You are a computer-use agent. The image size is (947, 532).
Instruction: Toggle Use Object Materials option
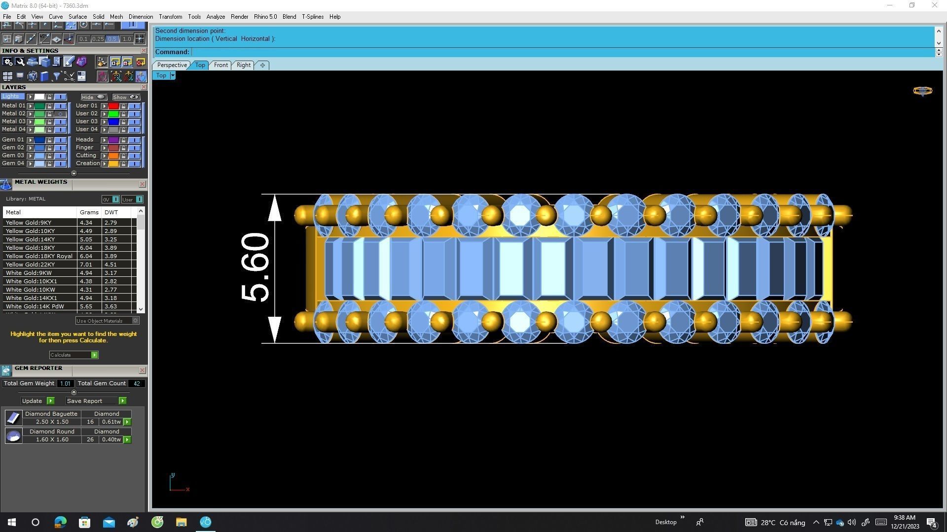coord(135,321)
